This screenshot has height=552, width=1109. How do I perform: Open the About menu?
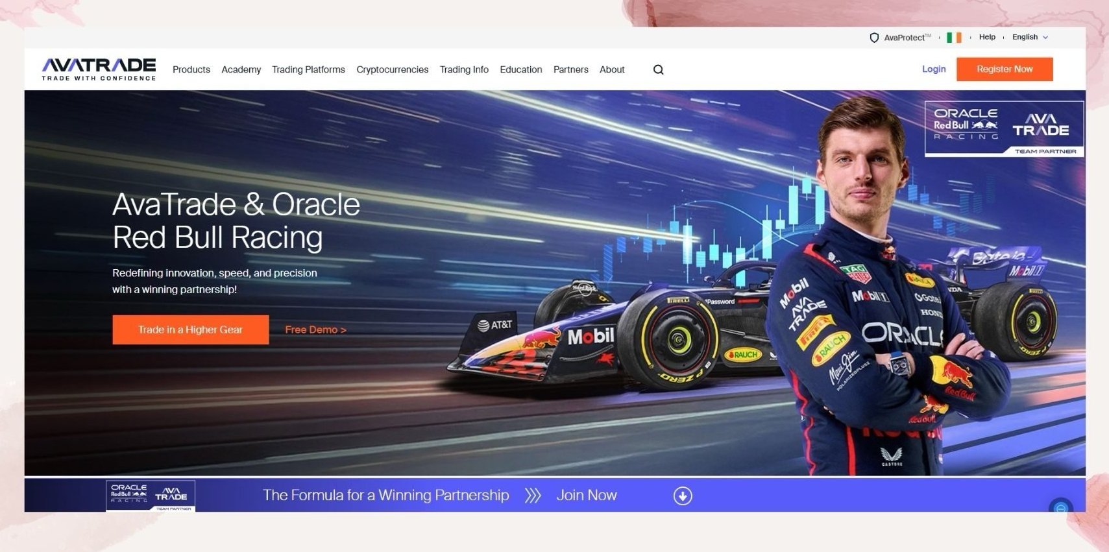tap(612, 69)
